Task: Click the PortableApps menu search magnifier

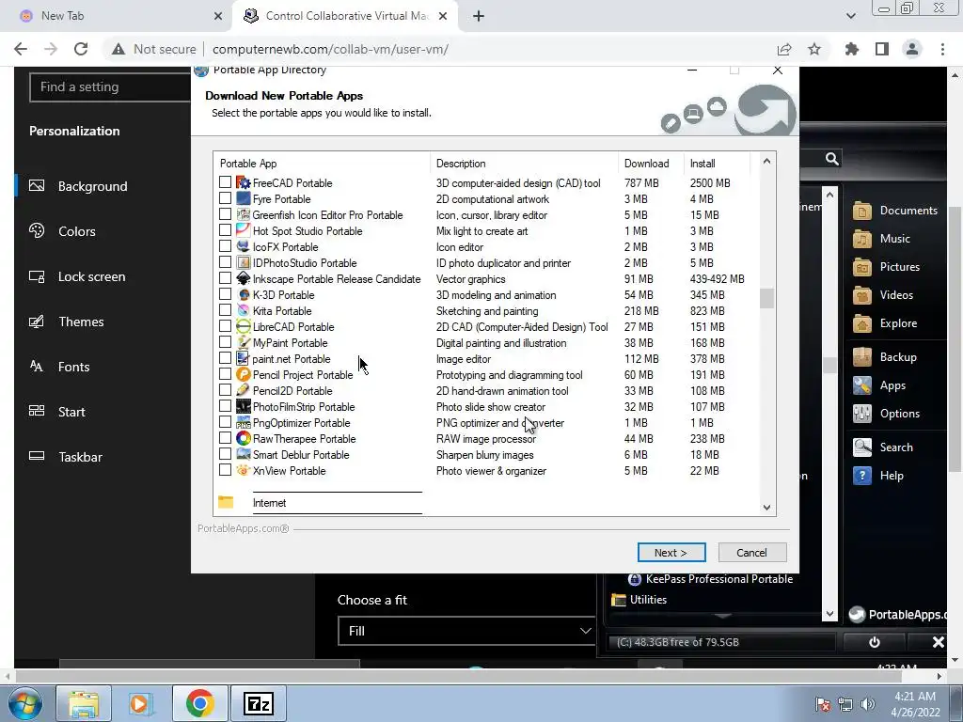Action: [831, 159]
